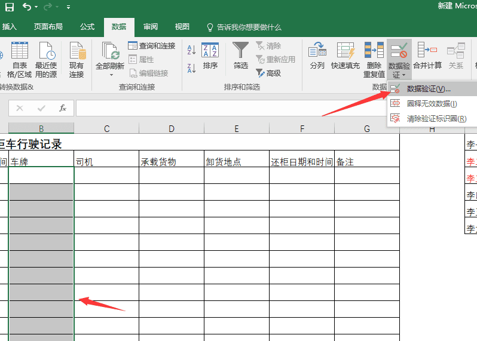477x341 pixels.
Task: Open the 视图 ribbon tab
Action: pyautogui.click(x=182, y=27)
